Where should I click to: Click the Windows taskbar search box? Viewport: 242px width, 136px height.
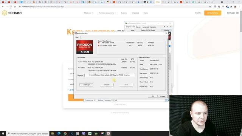coord(28,133)
